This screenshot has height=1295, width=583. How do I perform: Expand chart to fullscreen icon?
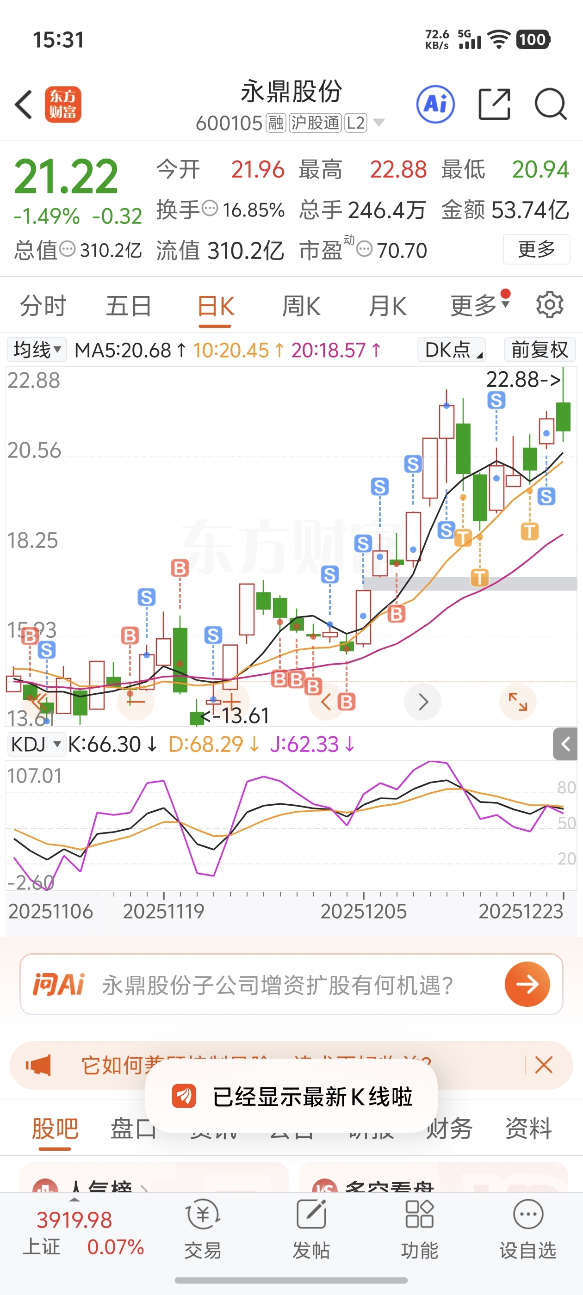click(x=518, y=702)
